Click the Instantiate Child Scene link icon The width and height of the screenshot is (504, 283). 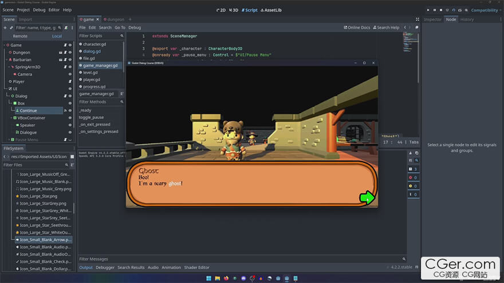coord(11,27)
